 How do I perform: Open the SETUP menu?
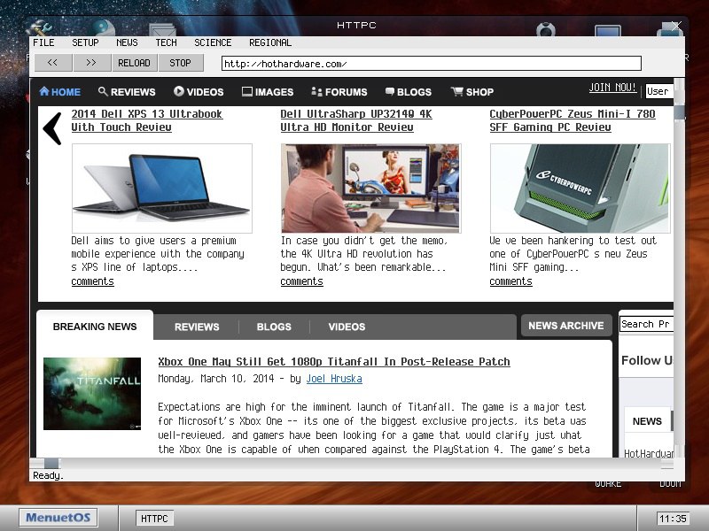(x=85, y=42)
